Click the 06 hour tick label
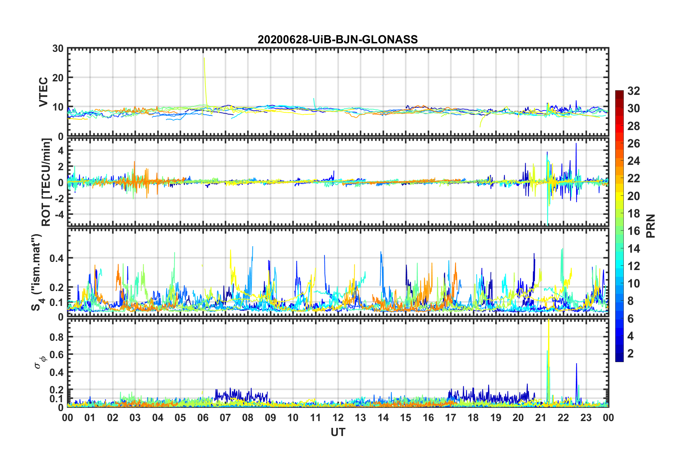This screenshot has height=452, width=676. (203, 418)
